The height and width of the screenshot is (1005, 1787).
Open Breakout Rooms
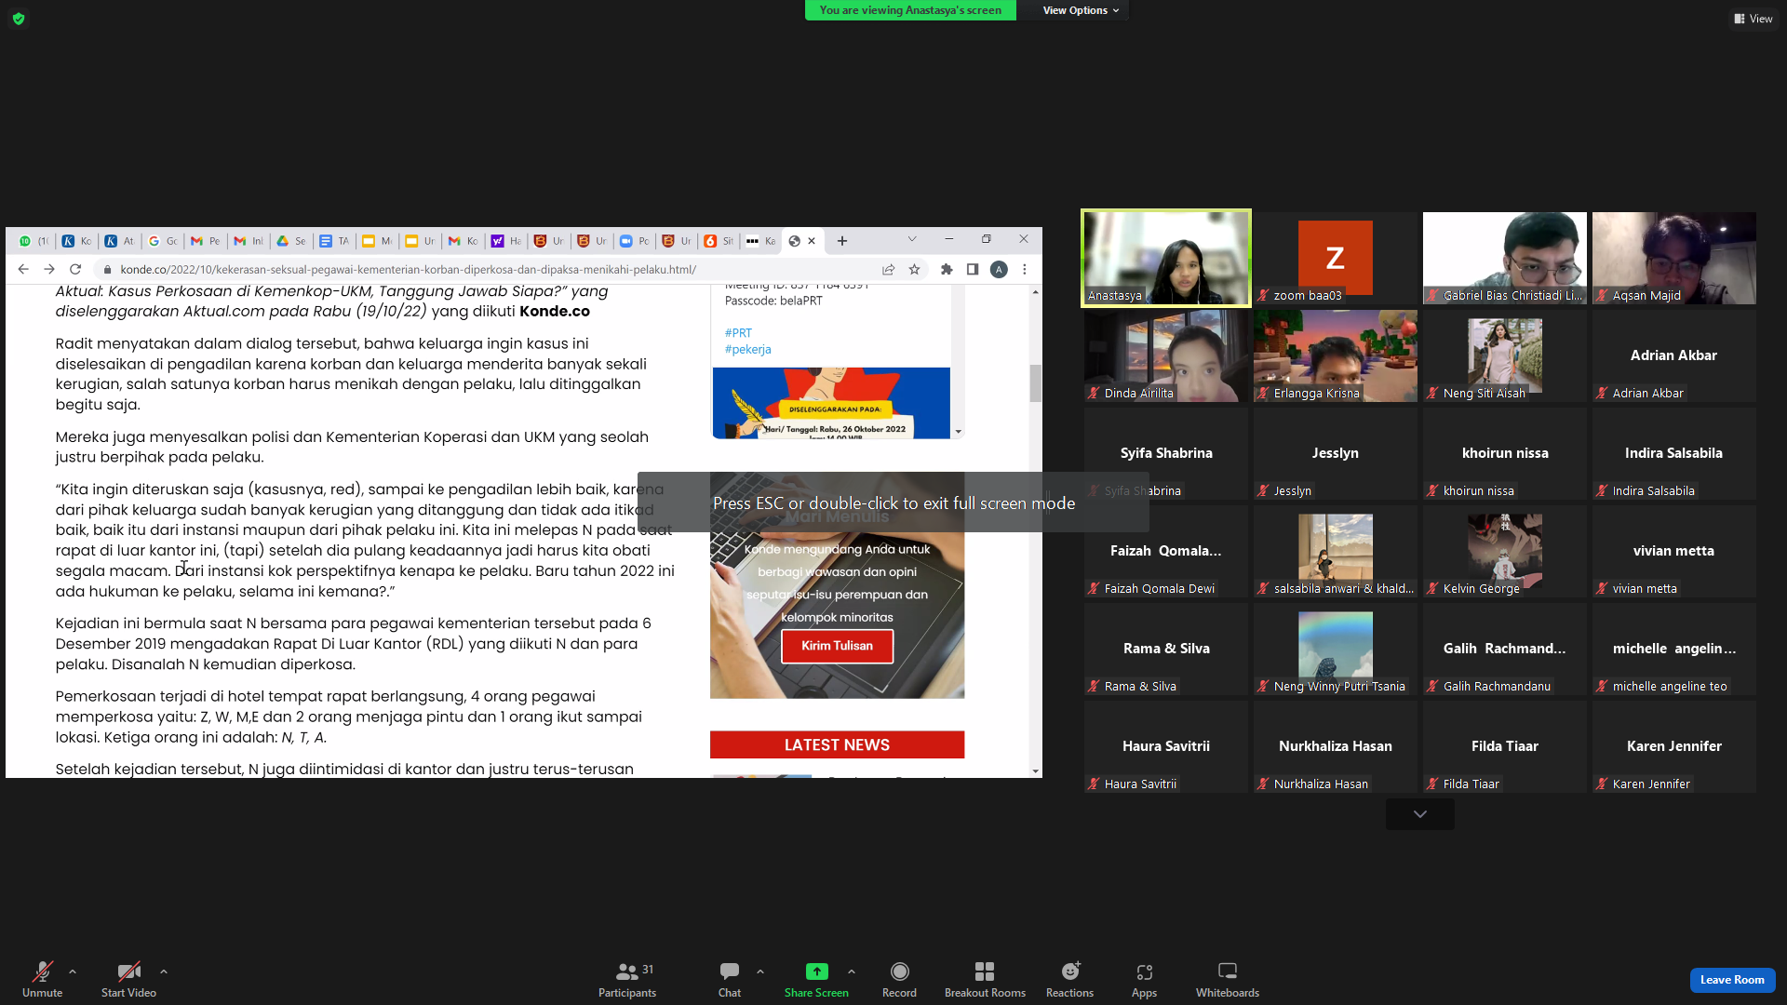coord(985,979)
